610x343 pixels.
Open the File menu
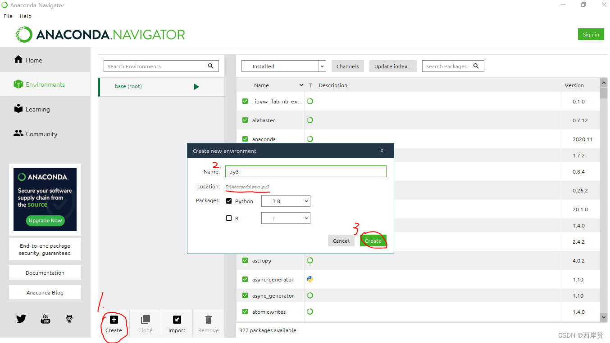tap(8, 16)
